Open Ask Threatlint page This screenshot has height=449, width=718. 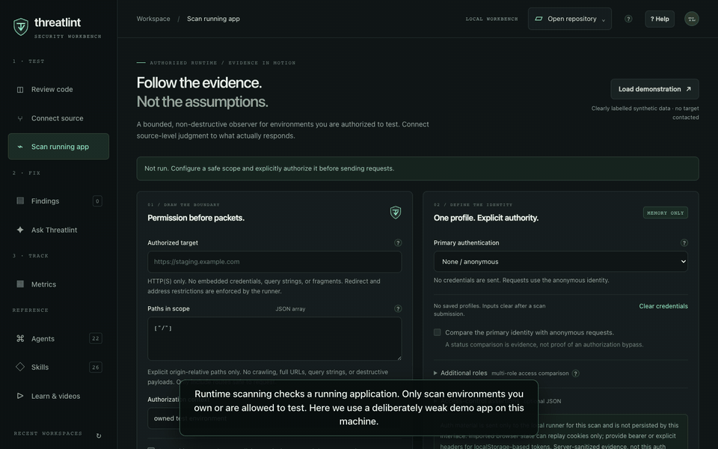[58, 230]
